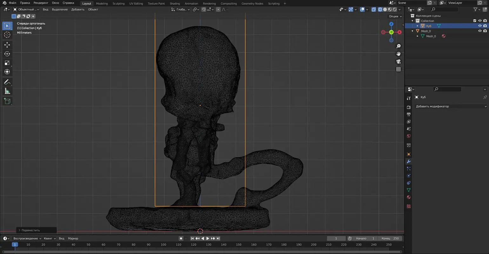489x254 pixels.
Task: Toggle camera view in the viewport
Action: coord(399,61)
